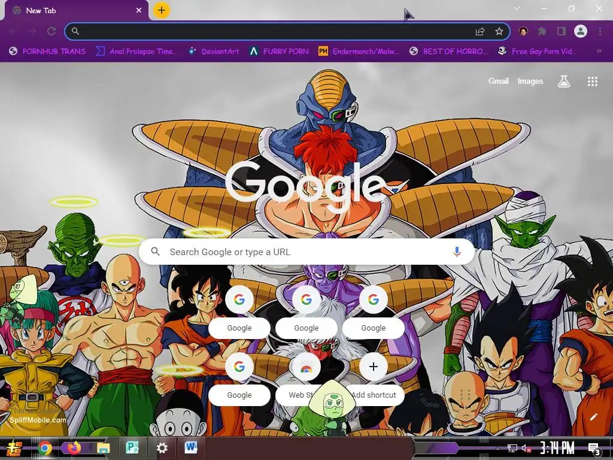Open SpliffMobile.com theme credit link
This screenshot has height=460, width=613.
click(x=38, y=420)
